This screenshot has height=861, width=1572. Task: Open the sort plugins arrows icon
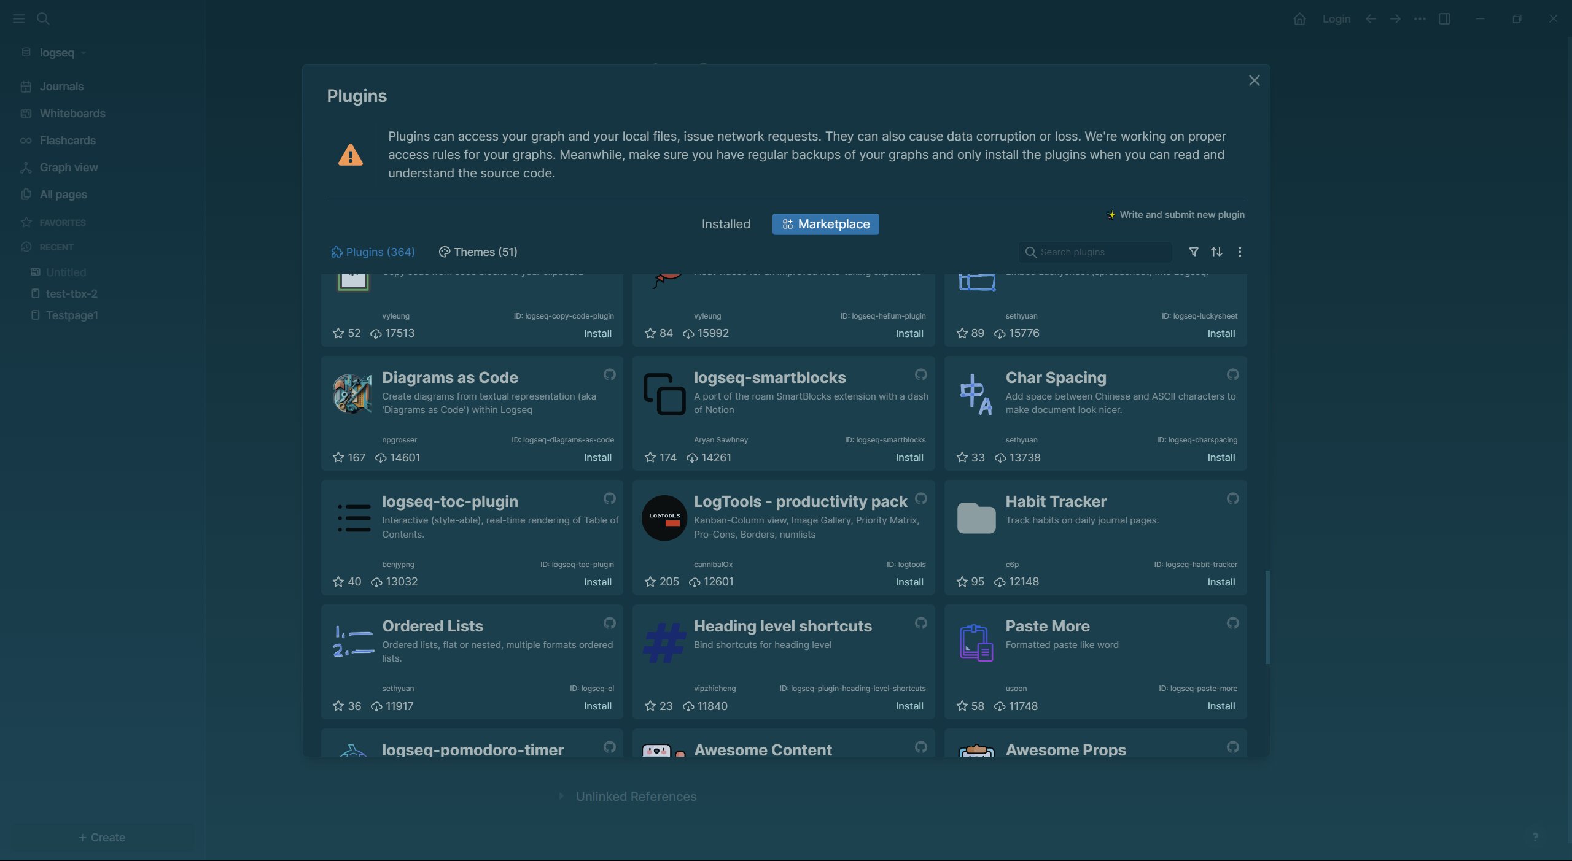(x=1216, y=252)
